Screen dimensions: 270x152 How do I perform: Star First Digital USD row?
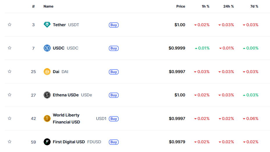coord(10,142)
